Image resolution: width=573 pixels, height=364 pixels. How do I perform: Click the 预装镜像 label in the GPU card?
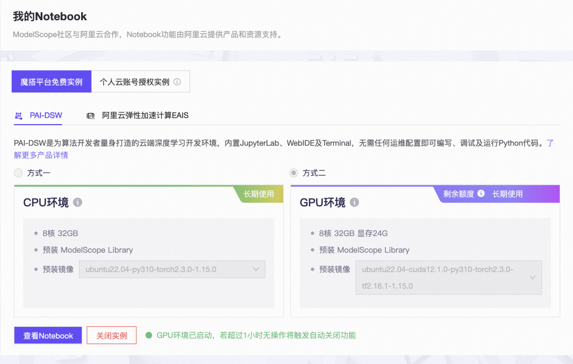[x=334, y=270]
